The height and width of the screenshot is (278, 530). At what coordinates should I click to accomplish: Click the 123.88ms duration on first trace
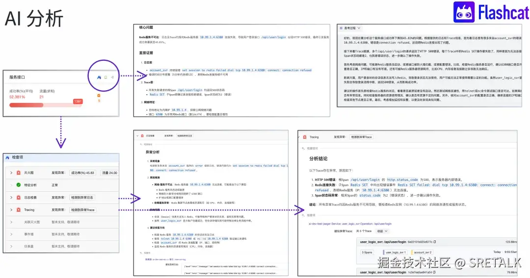[x=511, y=242]
